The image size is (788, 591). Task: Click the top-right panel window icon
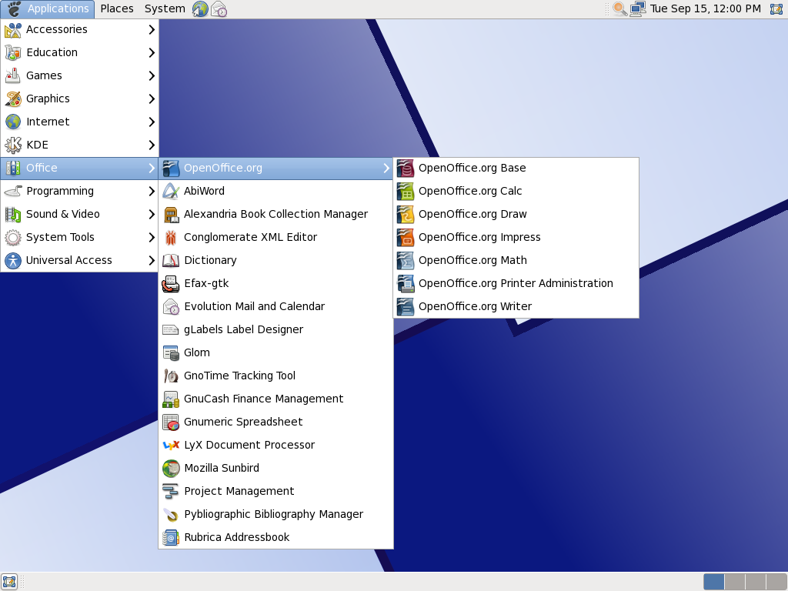(776, 9)
